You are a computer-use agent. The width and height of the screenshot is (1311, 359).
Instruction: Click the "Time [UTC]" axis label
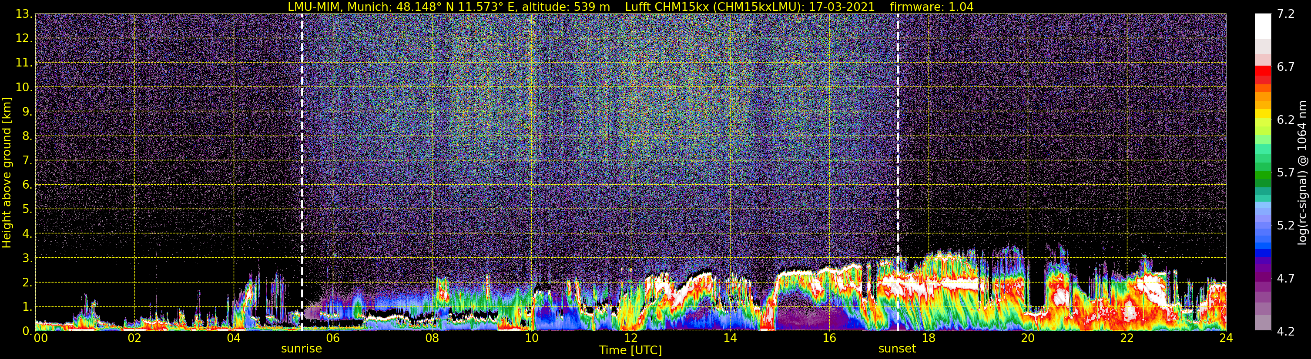pos(630,350)
